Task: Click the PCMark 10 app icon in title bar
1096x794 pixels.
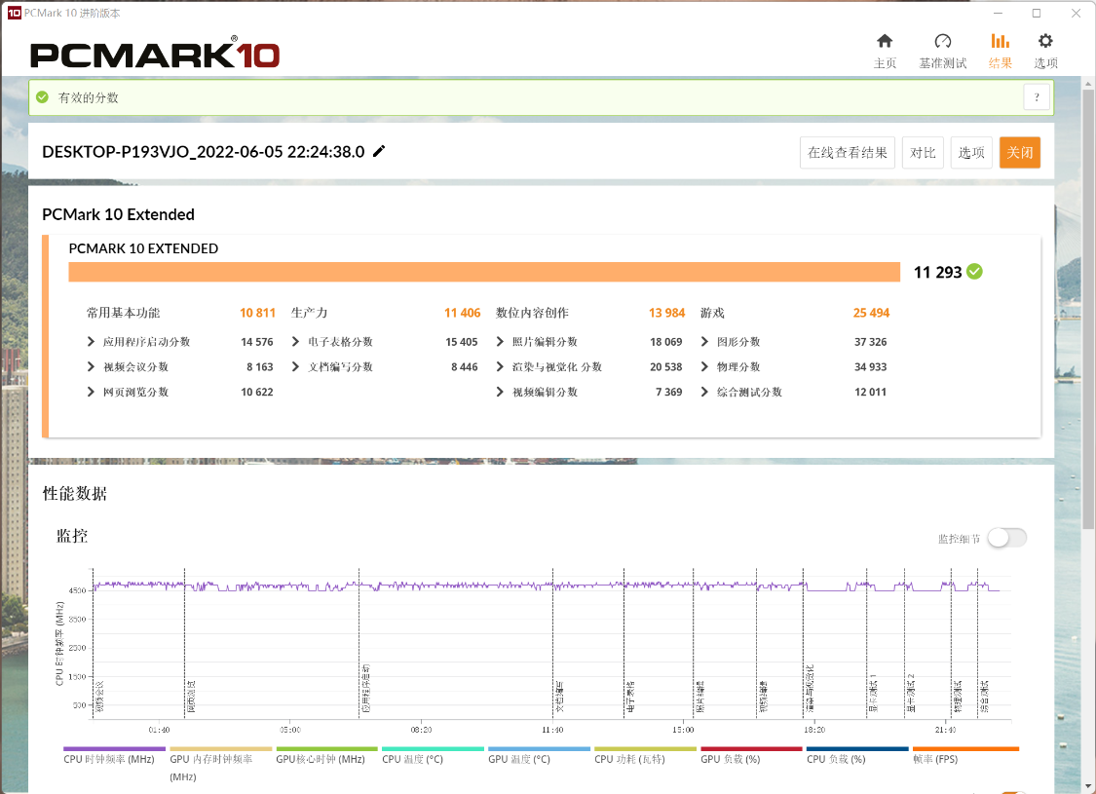Action: [x=14, y=13]
